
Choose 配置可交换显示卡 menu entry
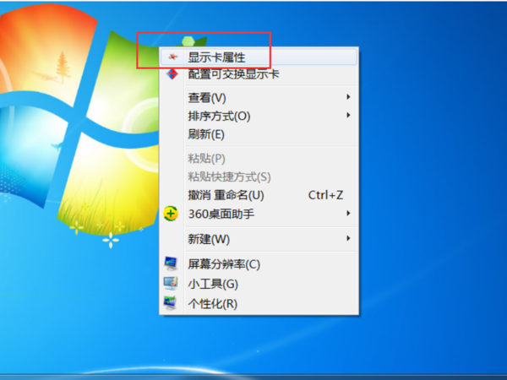pos(233,74)
